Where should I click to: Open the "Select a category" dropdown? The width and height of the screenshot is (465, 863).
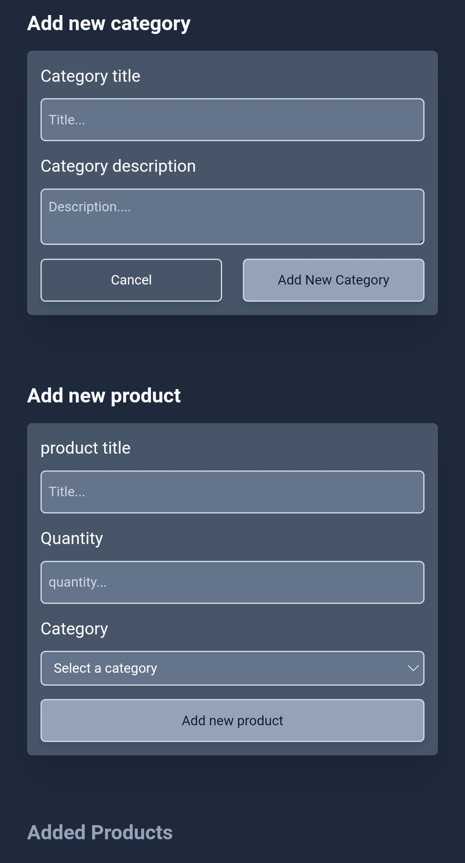232,668
